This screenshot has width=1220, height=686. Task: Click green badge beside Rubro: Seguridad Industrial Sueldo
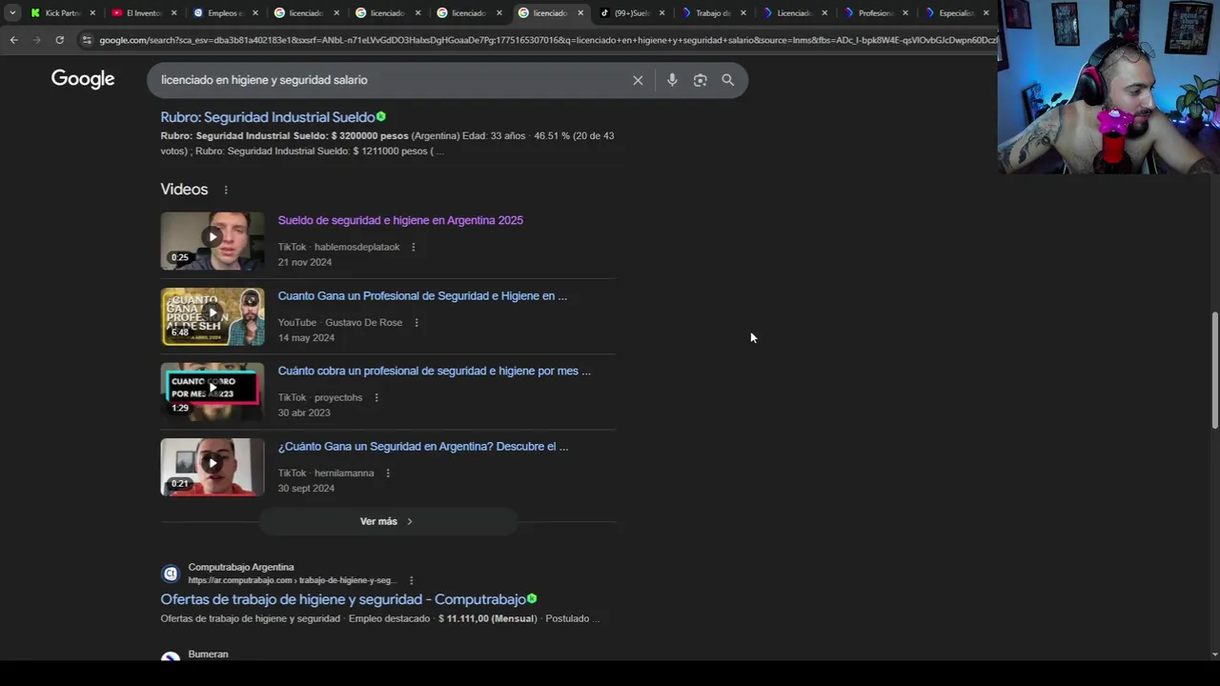(x=381, y=116)
